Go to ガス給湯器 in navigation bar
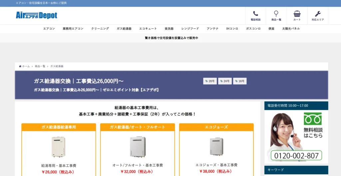Image resolution: width=341 pixels, height=176 pixels. [x=124, y=29]
